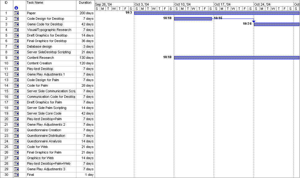
Task: Click the ID column header
Action: 6,5
